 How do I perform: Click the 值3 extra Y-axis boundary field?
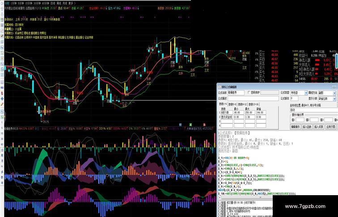[329, 120]
